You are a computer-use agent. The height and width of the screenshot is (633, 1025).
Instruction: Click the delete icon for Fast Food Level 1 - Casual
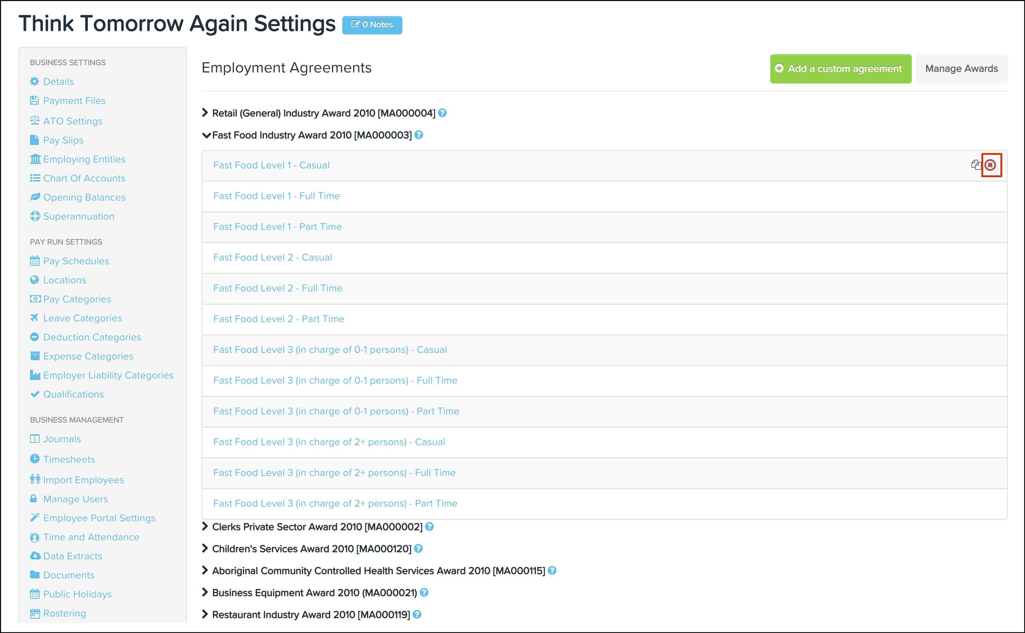(990, 165)
